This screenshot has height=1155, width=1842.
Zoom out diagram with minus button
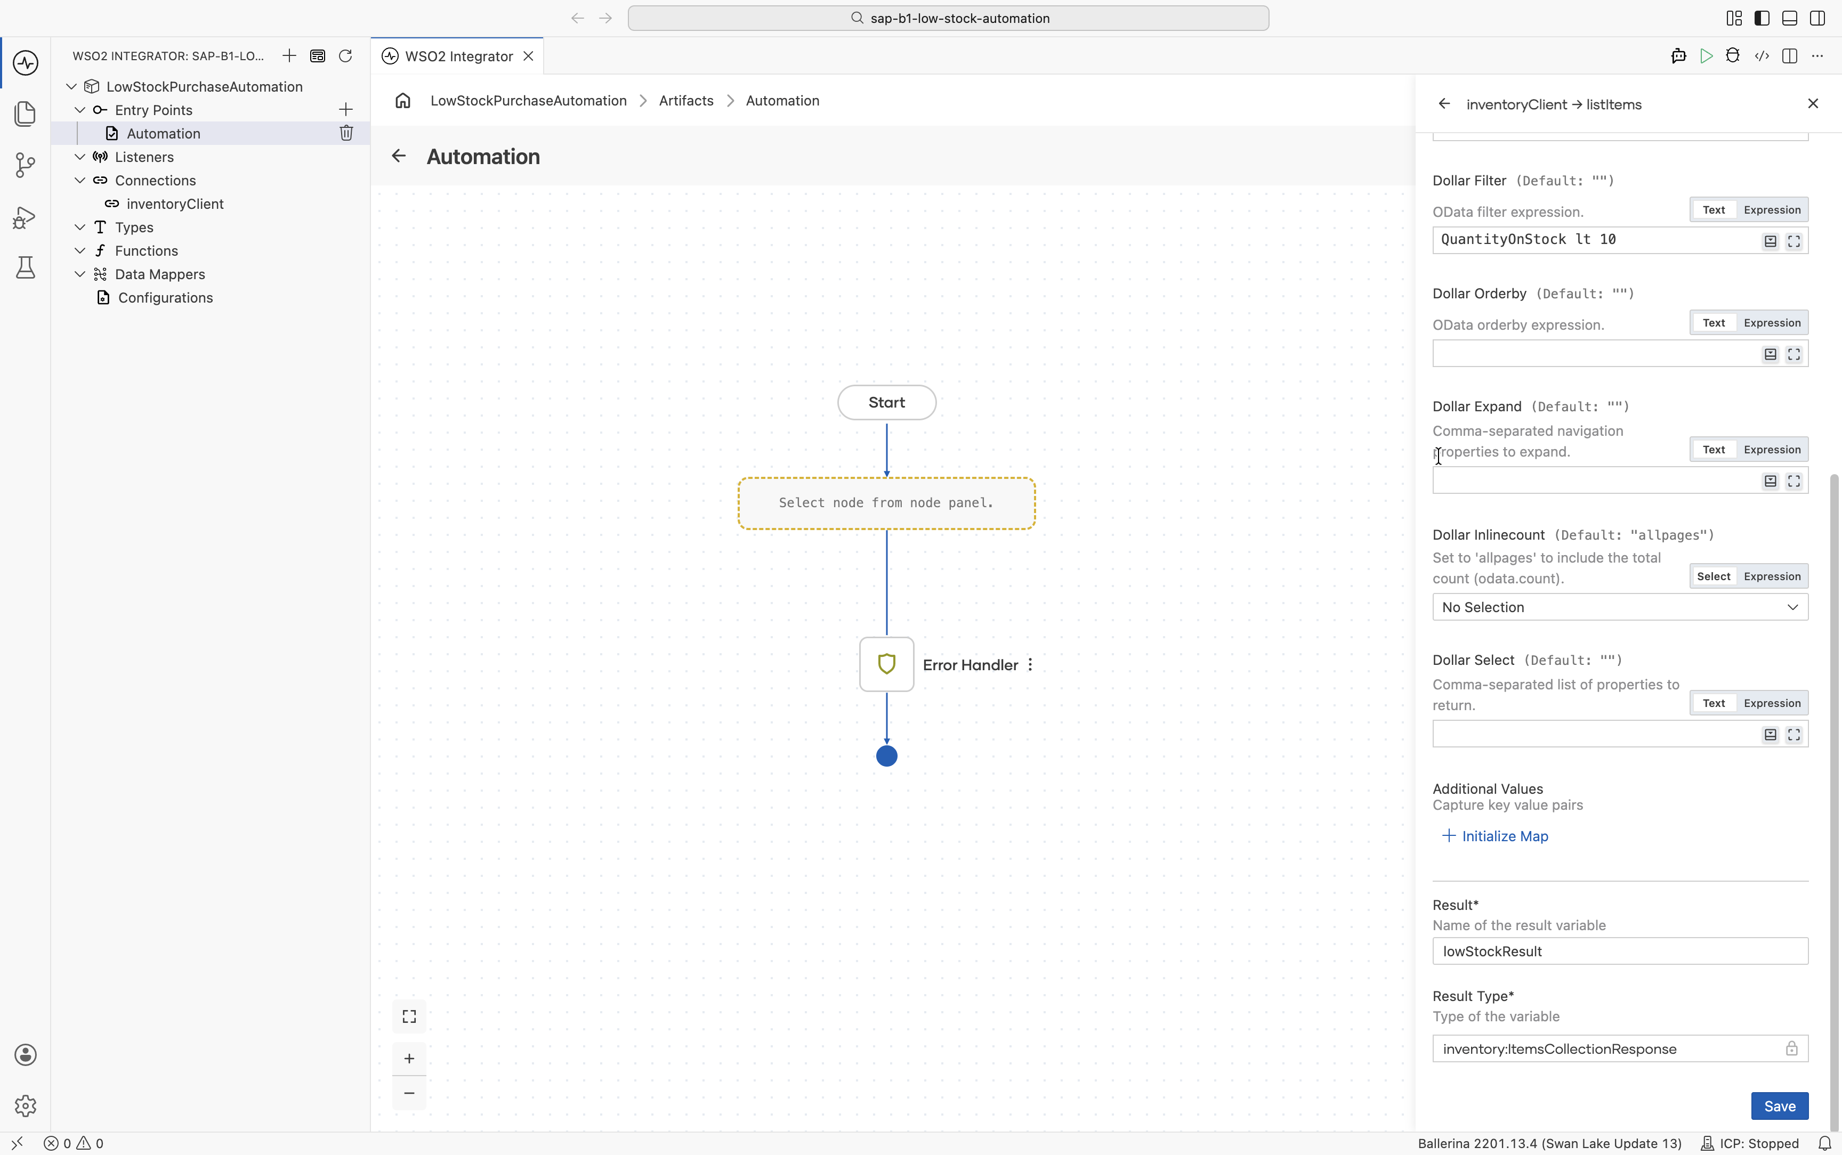pyautogui.click(x=409, y=1093)
